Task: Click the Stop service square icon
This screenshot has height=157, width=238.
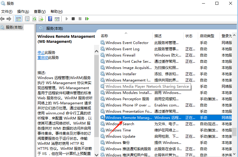Action: pos(73,19)
